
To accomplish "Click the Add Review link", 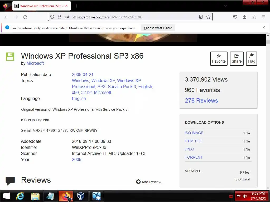I will 149,182.
